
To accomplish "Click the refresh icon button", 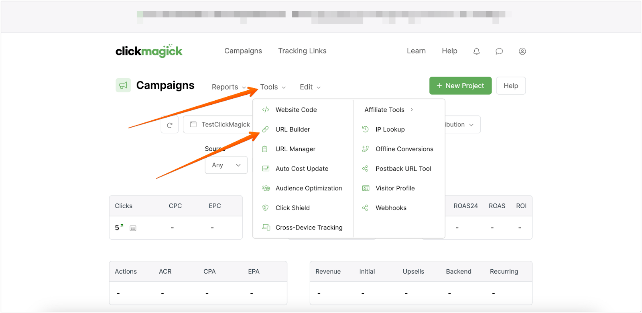I will click(x=170, y=125).
